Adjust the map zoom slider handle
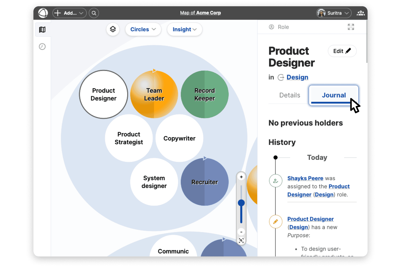Screen dimensions: 401x267 coord(241,203)
